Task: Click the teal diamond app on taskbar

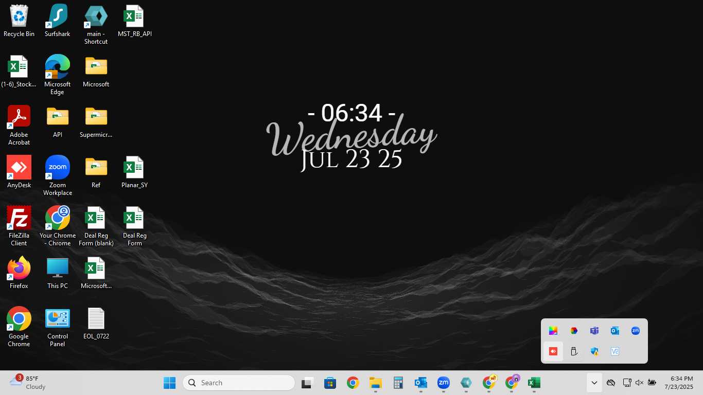Action: [x=466, y=383]
